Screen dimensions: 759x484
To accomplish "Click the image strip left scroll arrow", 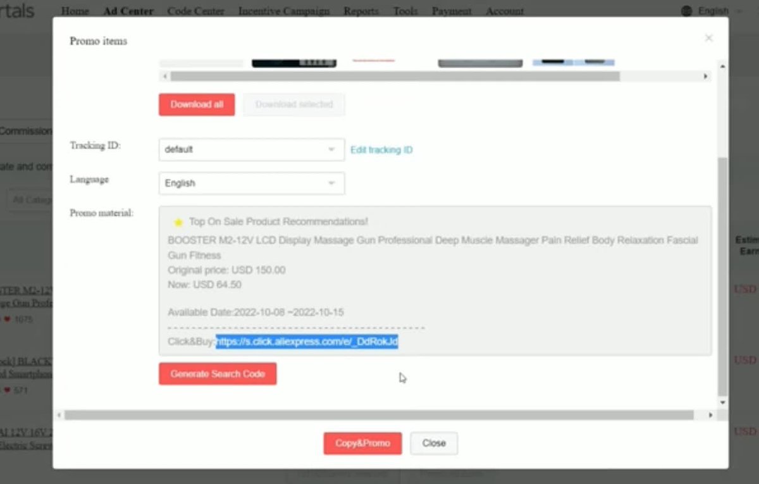I will [165, 77].
